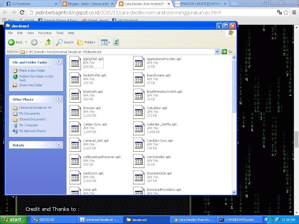299x224 pixels.
Task: Bookmark this page with the star icon
Action: point(285,13)
